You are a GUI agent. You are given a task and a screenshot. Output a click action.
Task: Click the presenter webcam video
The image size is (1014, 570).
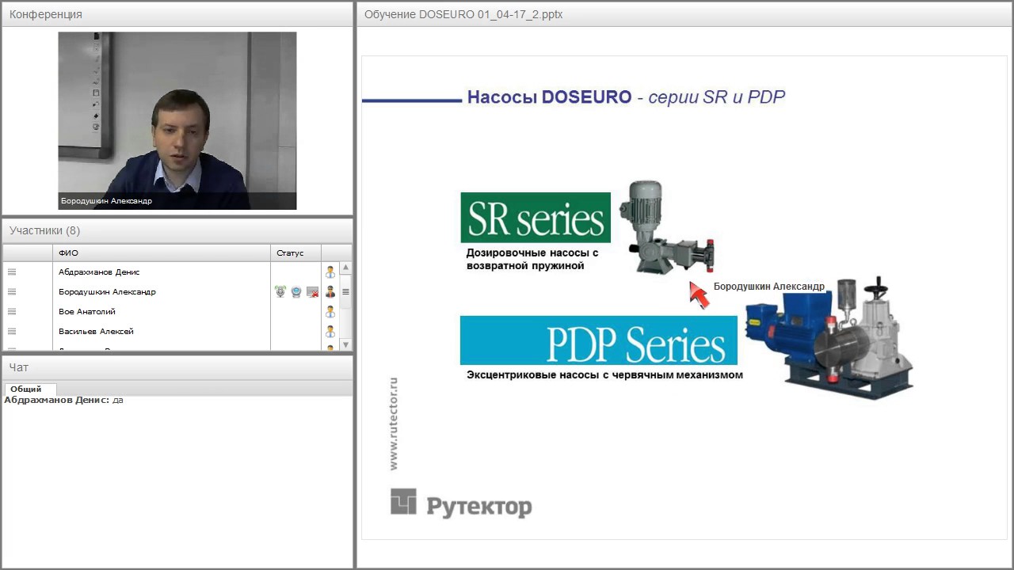click(177, 120)
